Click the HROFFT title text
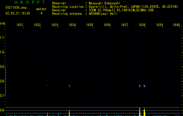This screenshot has height=116, width=183. click(x=30, y=2)
